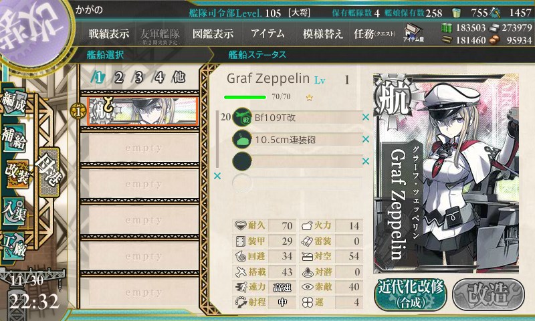
Task: Click the 母港 home port button
Action: (x=49, y=172)
